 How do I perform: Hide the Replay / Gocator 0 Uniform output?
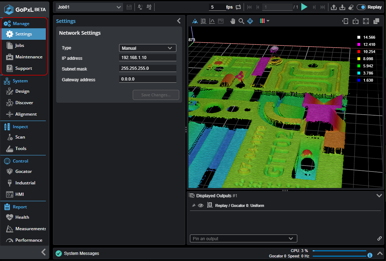point(201,206)
